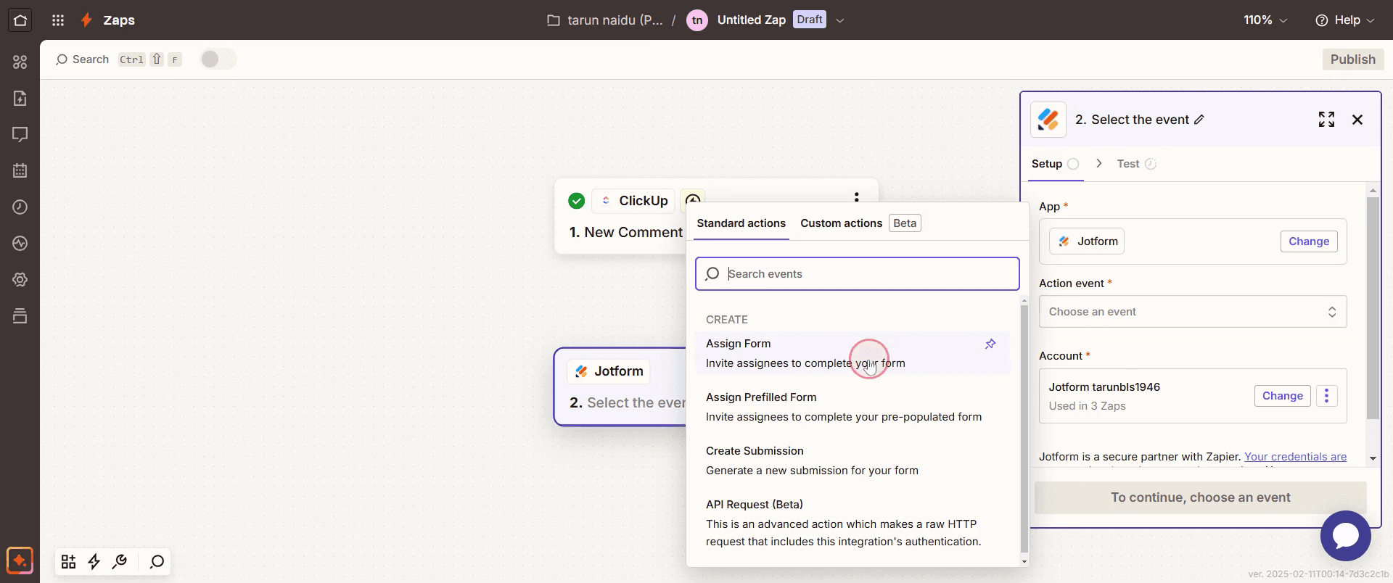1393x583 pixels.
Task: Open the folder icon beside tarun naidu
Action: (554, 20)
